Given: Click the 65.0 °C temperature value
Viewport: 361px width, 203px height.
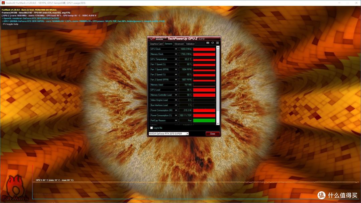Looking at the screenshot, I should click(x=186, y=59).
